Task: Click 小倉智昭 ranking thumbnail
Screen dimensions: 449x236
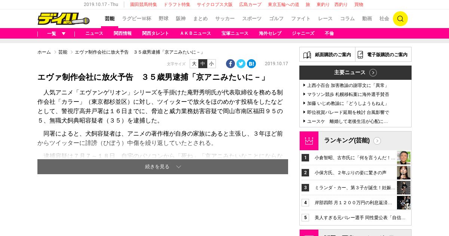Action: pyautogui.click(x=404, y=158)
